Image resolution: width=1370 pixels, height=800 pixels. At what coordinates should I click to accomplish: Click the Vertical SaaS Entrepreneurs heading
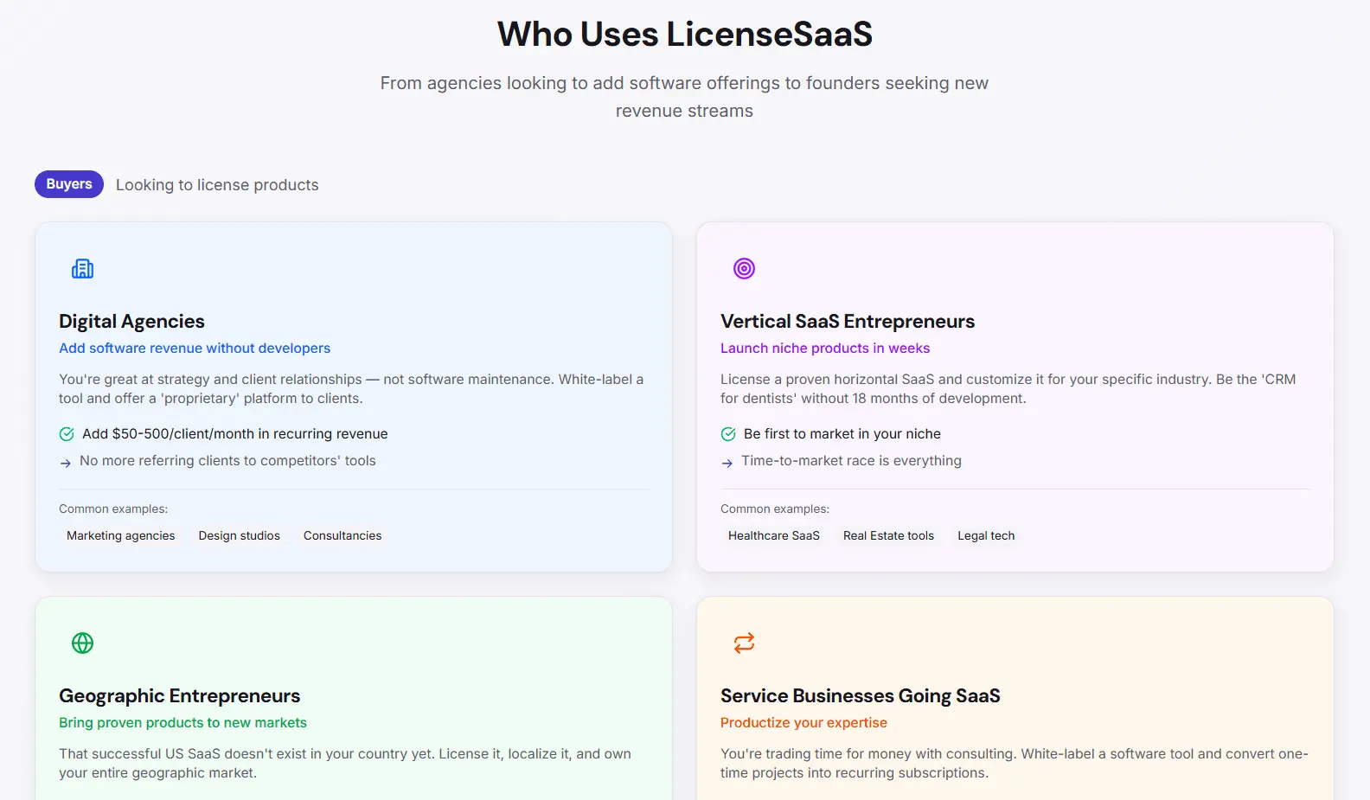tap(848, 322)
